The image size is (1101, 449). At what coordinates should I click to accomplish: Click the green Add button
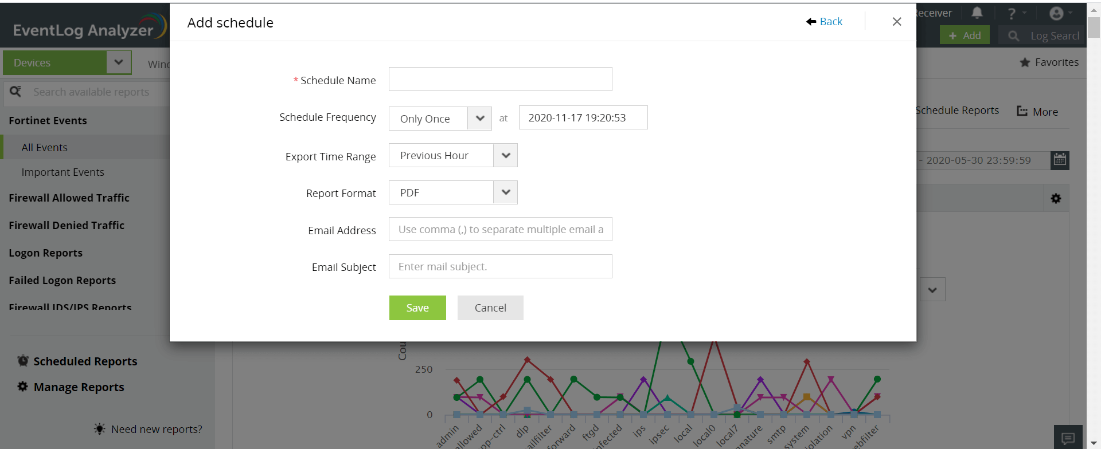point(965,36)
